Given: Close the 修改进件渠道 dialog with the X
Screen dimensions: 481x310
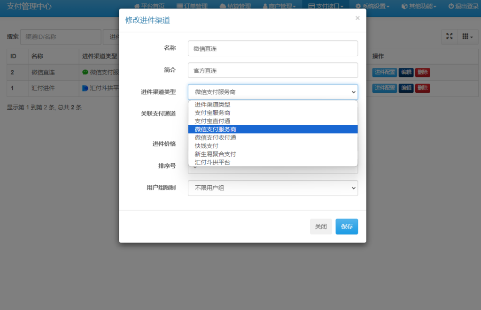Looking at the screenshot, I should tap(357, 18).
